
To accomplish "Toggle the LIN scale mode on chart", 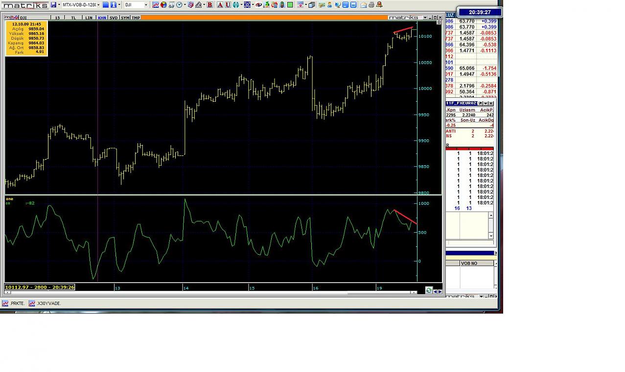I will click(89, 18).
